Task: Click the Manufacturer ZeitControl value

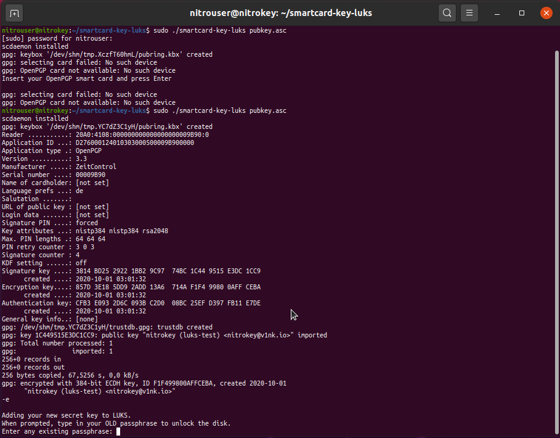Action: tap(96, 167)
